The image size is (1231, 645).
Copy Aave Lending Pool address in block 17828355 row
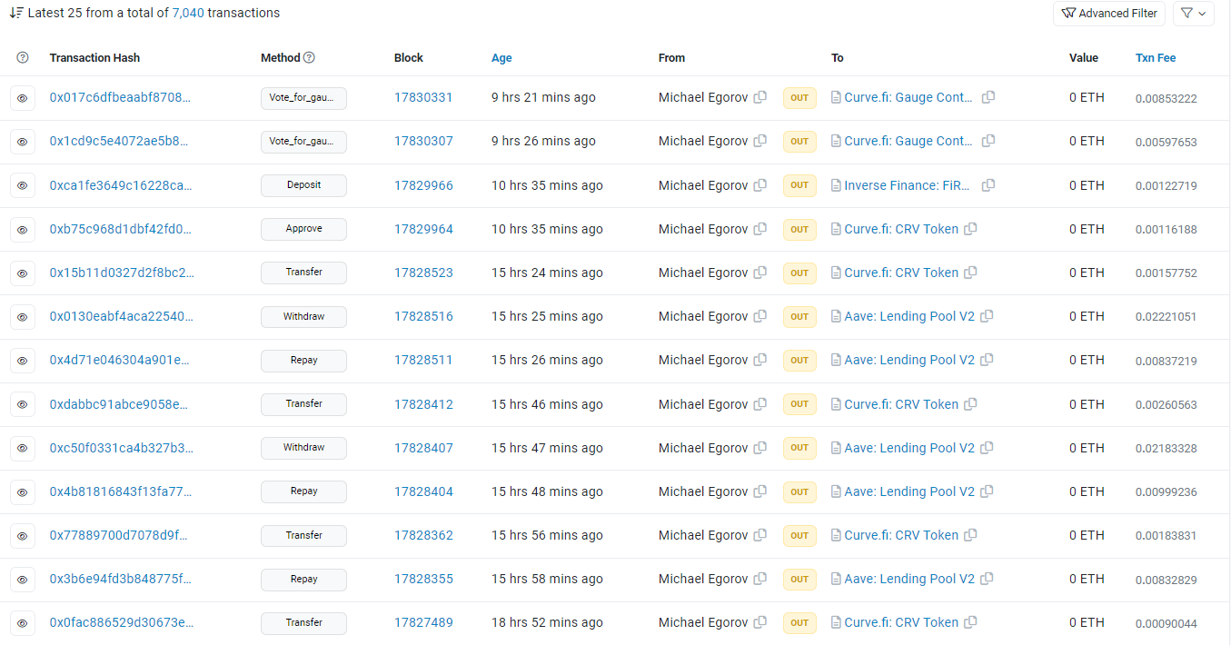(987, 579)
